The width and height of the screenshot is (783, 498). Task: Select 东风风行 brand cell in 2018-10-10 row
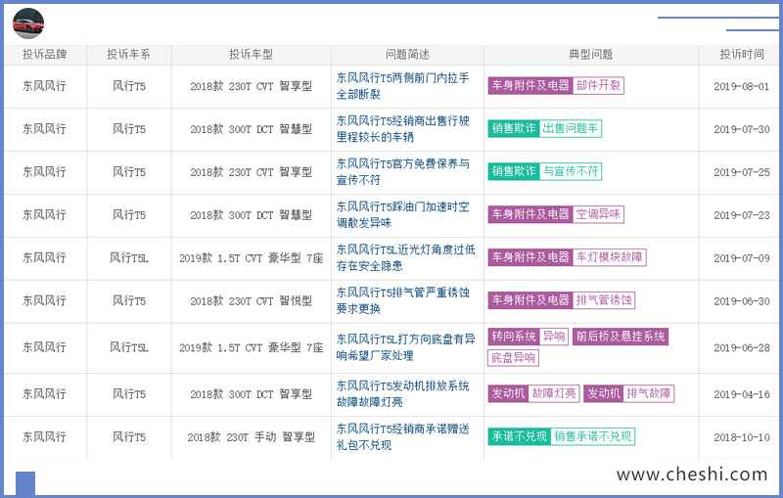(44, 436)
